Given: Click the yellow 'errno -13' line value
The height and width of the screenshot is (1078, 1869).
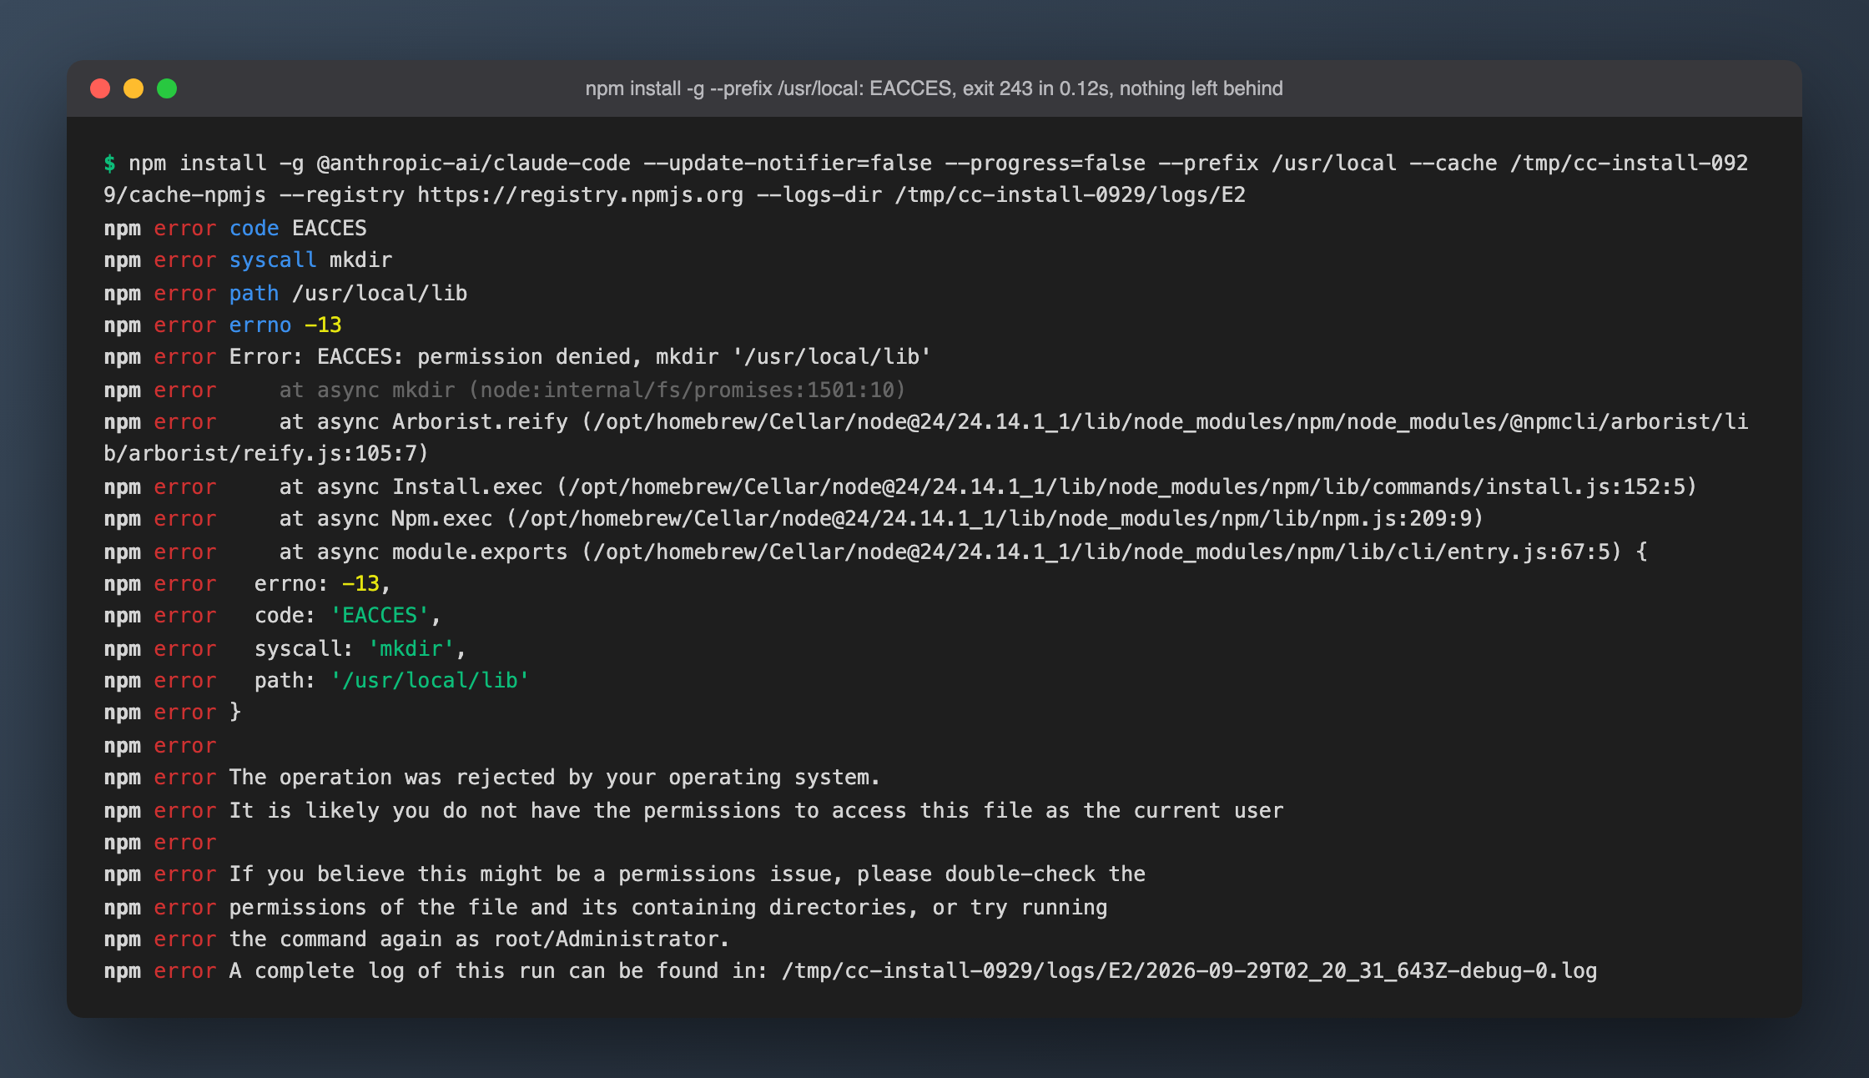Looking at the screenshot, I should 323,325.
